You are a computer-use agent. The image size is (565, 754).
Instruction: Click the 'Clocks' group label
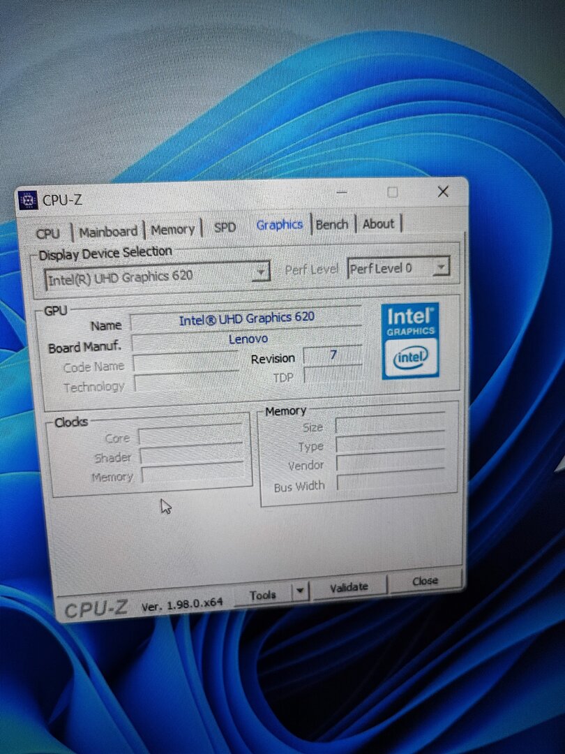71,422
